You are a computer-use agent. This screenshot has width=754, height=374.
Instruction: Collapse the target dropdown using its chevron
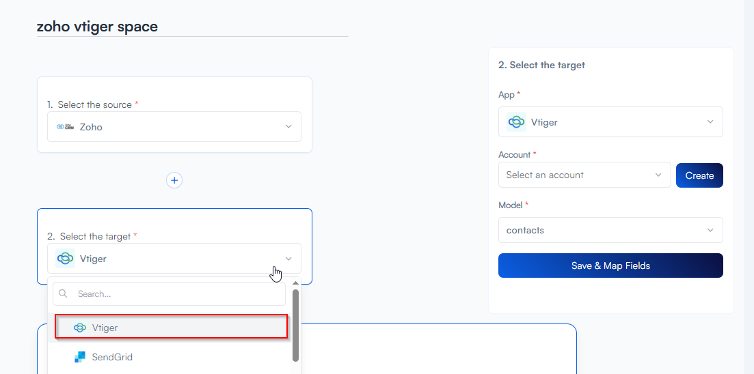pos(288,259)
